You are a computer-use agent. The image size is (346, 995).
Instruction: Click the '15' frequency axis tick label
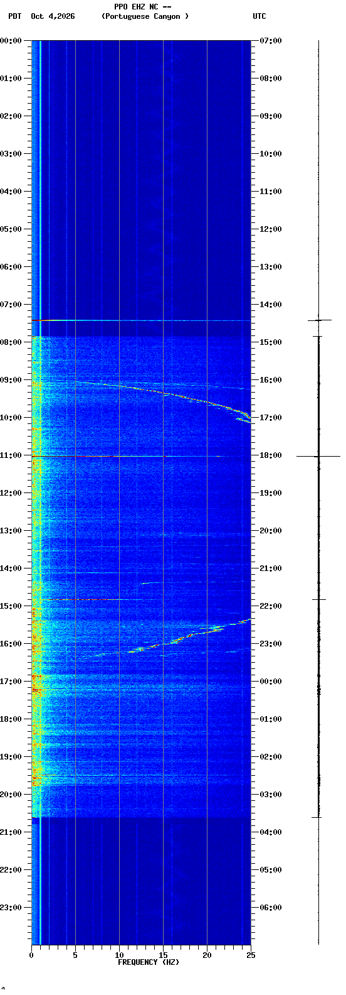(x=163, y=955)
